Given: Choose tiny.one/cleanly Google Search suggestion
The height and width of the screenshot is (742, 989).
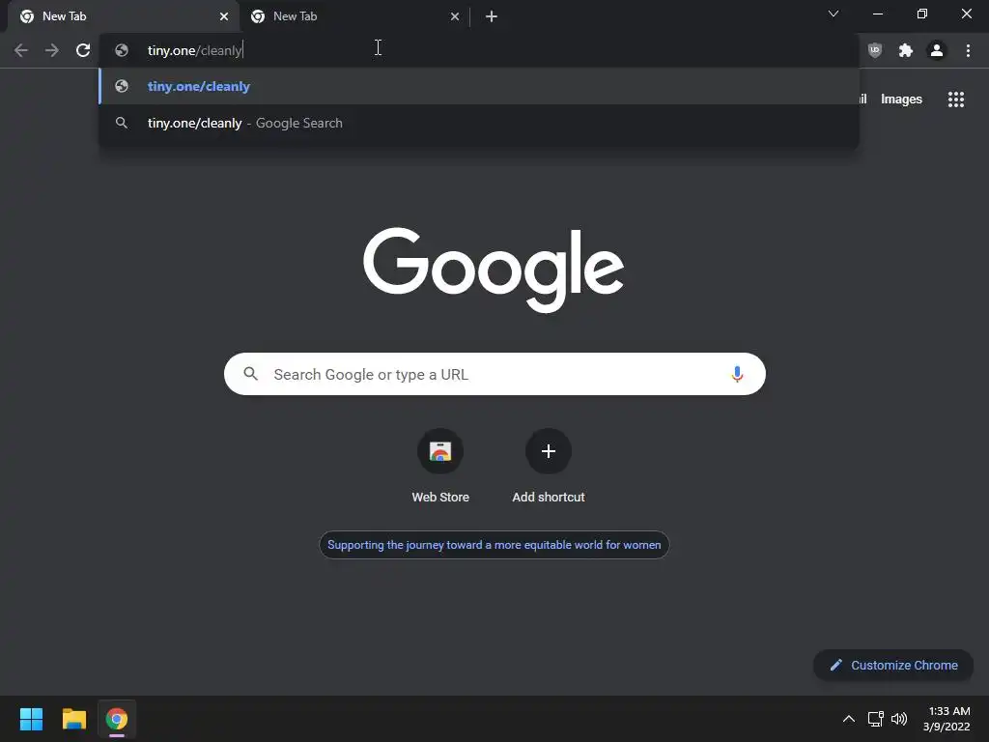Looking at the screenshot, I should click(479, 123).
